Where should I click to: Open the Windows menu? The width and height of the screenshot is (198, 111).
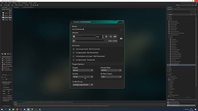pos(15,3)
